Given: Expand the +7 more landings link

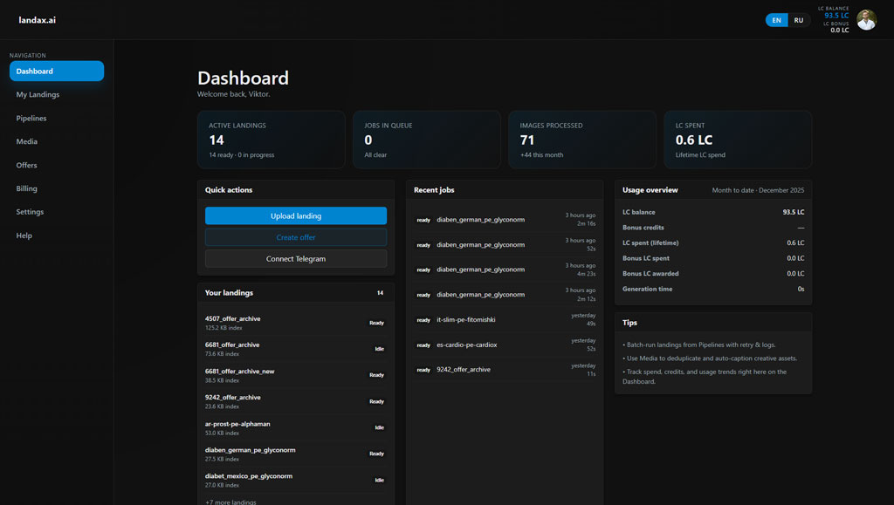Looking at the screenshot, I should click(230, 502).
